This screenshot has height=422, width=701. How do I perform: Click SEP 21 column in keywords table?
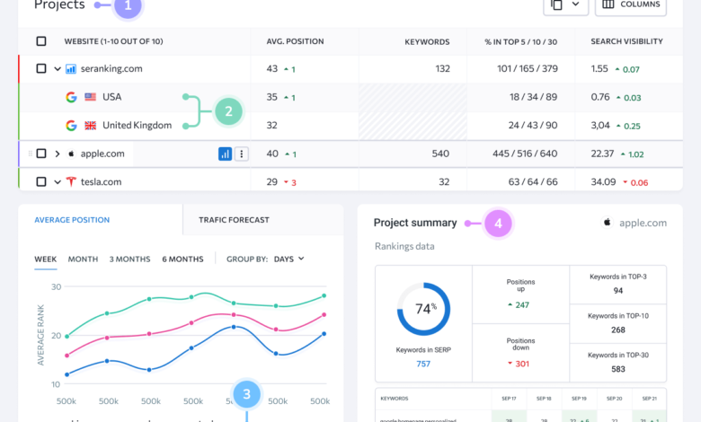[649, 399]
